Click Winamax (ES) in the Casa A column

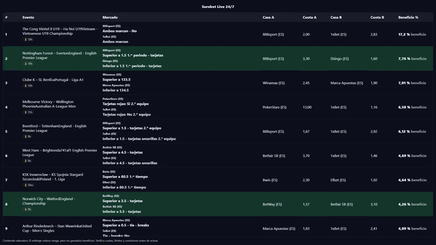pyautogui.click(x=274, y=83)
